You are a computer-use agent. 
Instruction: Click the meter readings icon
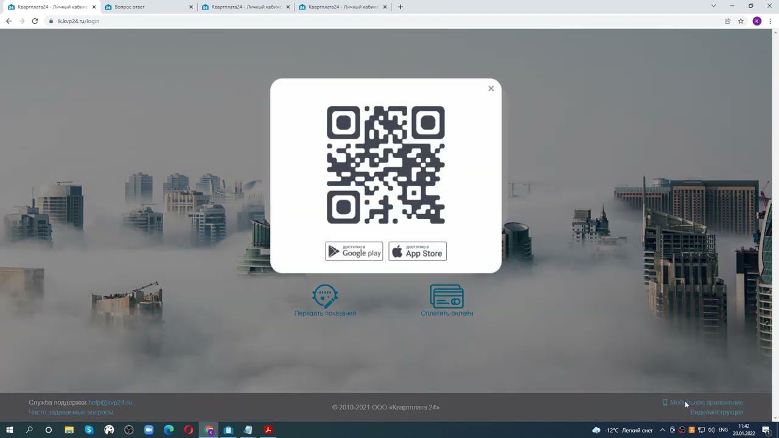coord(325,296)
